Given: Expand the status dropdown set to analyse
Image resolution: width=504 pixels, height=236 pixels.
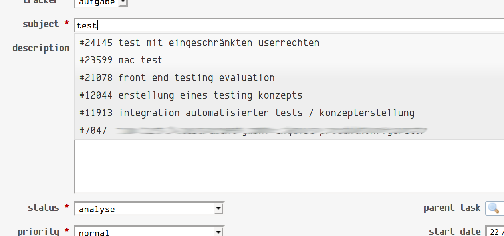Looking at the screenshot, I should click(149, 209).
